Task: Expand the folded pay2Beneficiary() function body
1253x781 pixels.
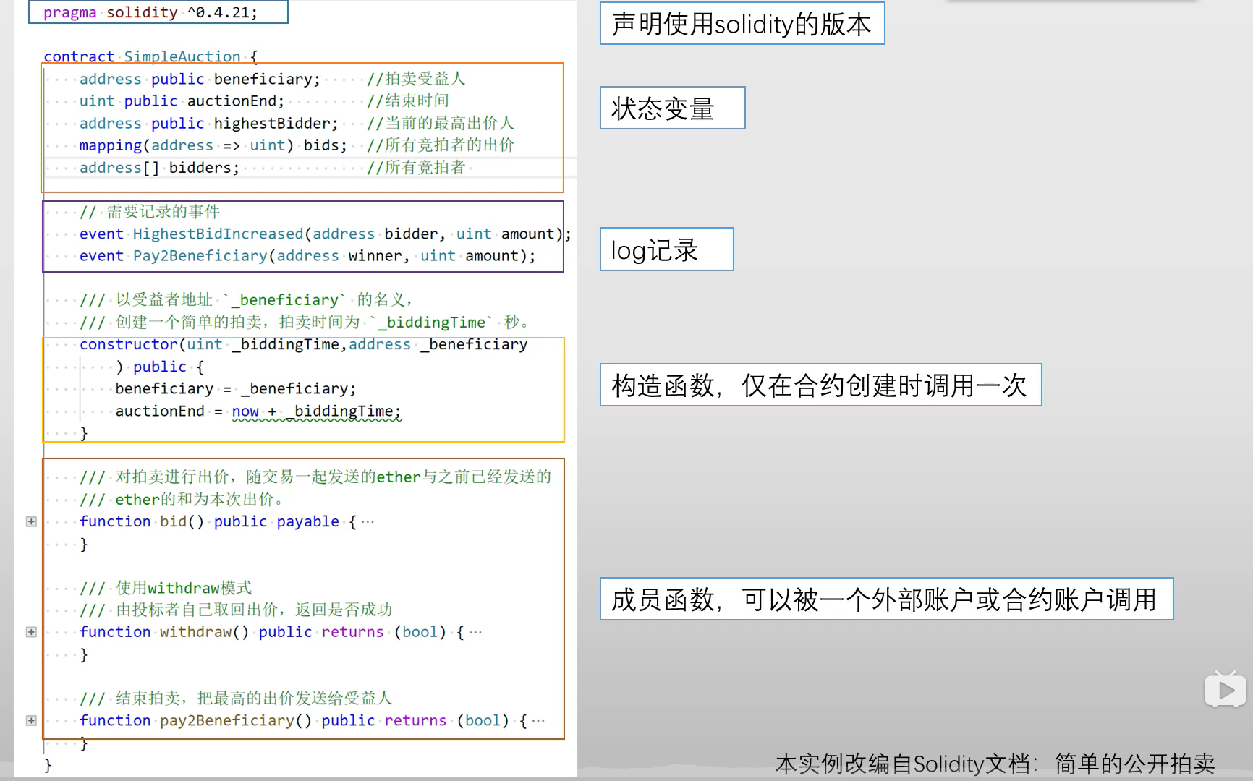Action: [31, 720]
